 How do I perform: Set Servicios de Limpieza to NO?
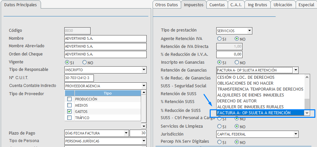[237, 126]
